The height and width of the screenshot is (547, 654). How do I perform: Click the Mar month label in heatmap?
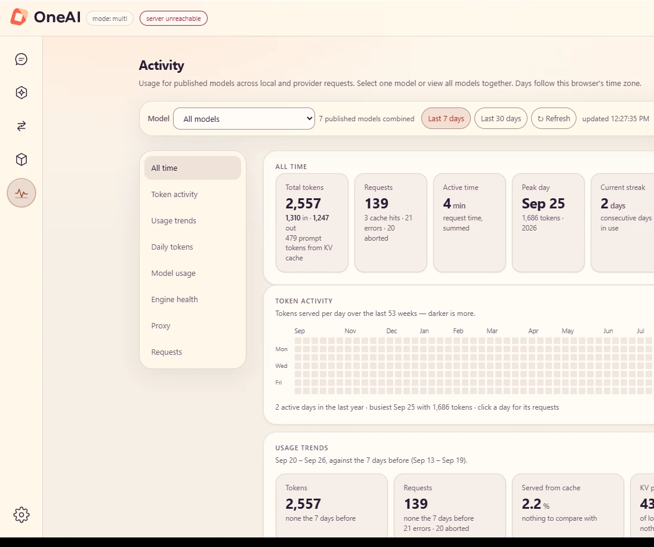pos(492,331)
